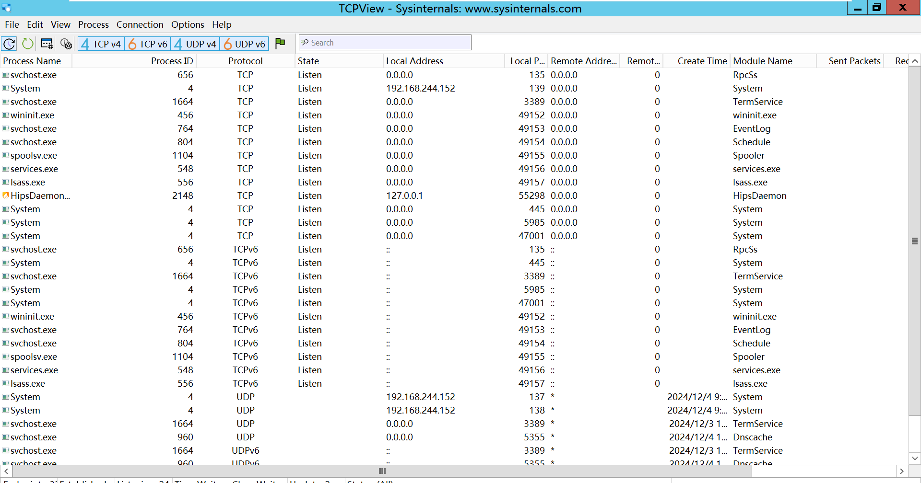Click local address 127.0.0.1 cell

coord(404,195)
